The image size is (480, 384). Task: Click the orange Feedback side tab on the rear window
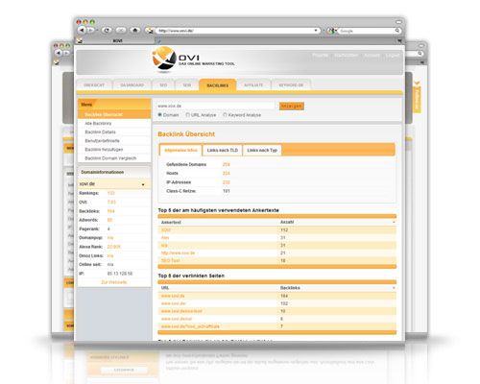click(x=418, y=97)
